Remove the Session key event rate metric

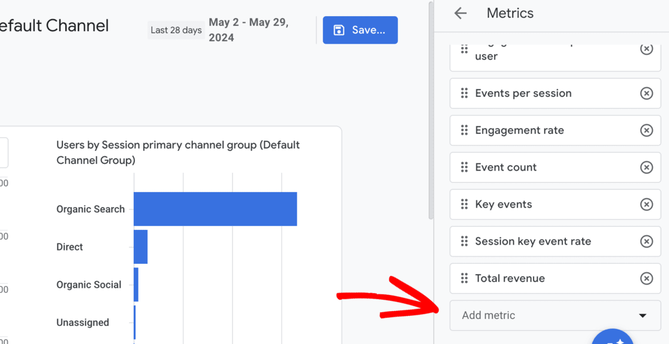[646, 241]
